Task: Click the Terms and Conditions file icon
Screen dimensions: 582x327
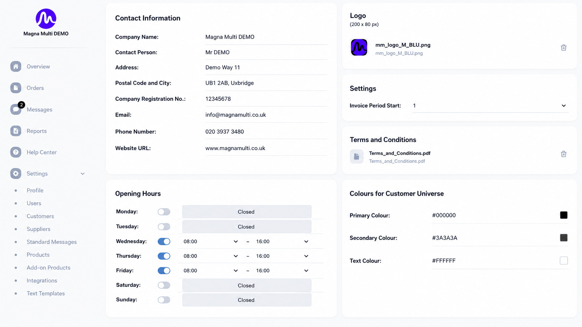Action: click(x=356, y=157)
